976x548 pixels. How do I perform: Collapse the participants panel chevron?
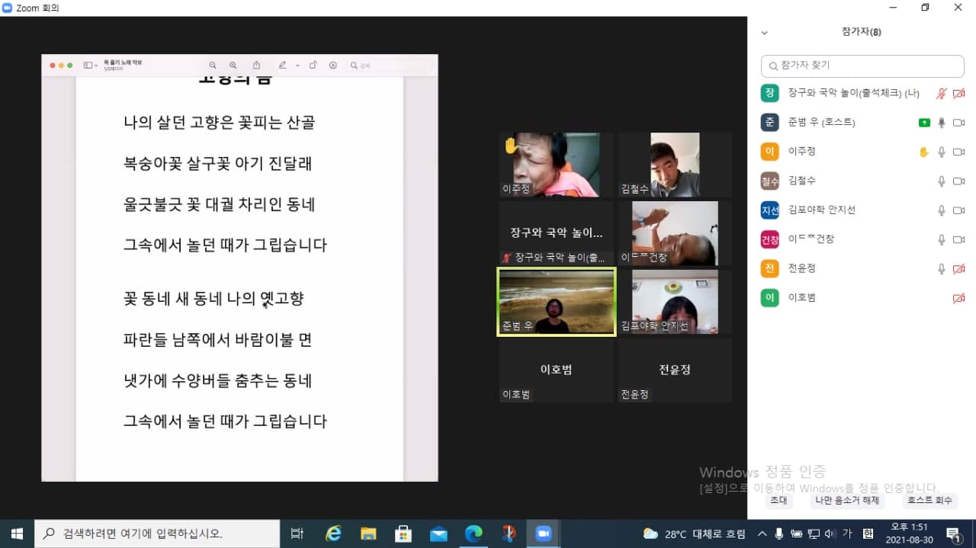pyautogui.click(x=765, y=32)
